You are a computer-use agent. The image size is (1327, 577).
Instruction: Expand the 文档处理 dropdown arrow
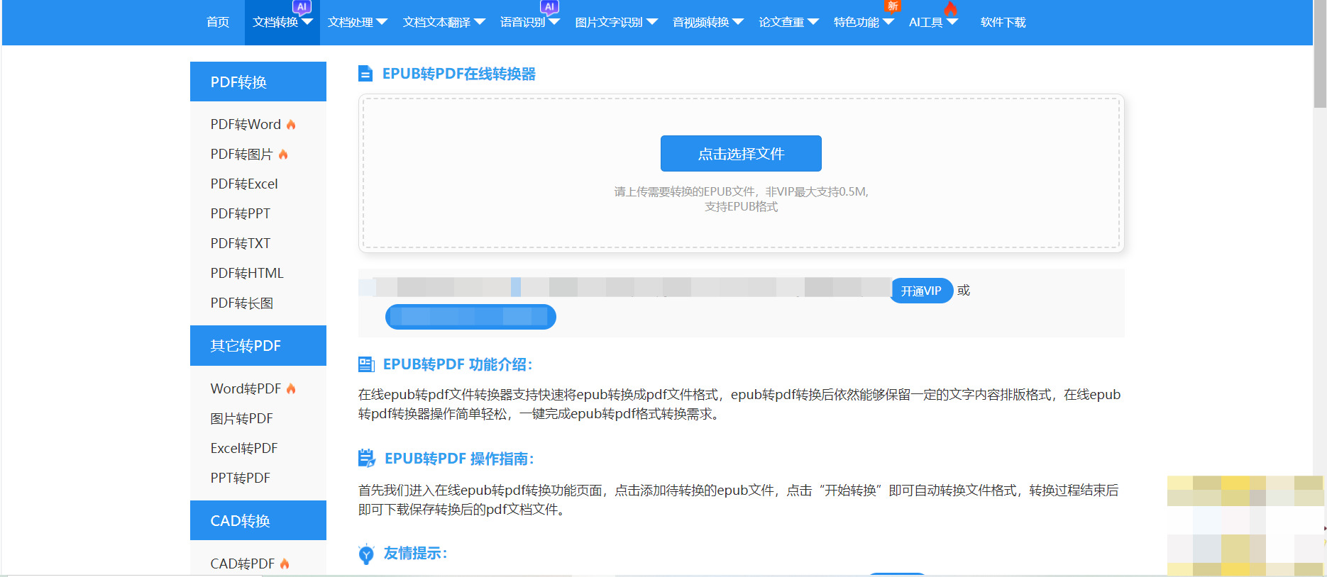pyautogui.click(x=382, y=22)
